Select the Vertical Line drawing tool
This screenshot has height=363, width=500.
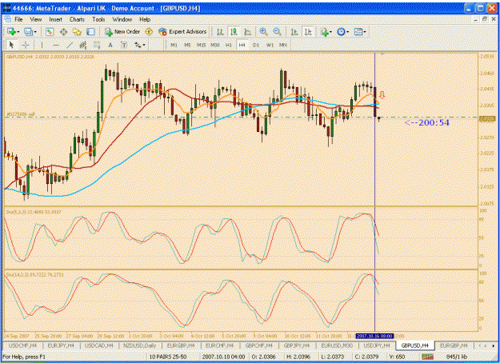42,45
